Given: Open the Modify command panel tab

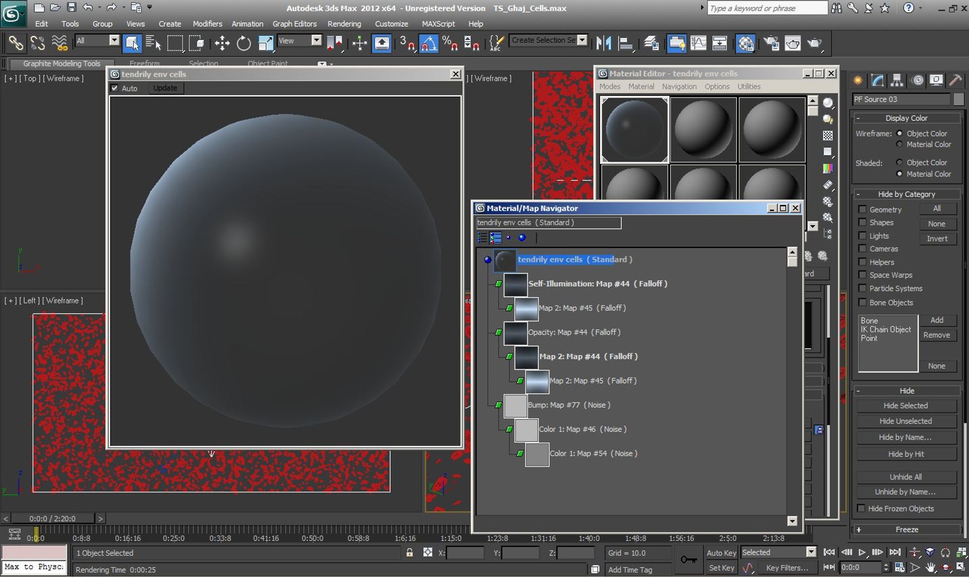Looking at the screenshot, I should [877, 80].
